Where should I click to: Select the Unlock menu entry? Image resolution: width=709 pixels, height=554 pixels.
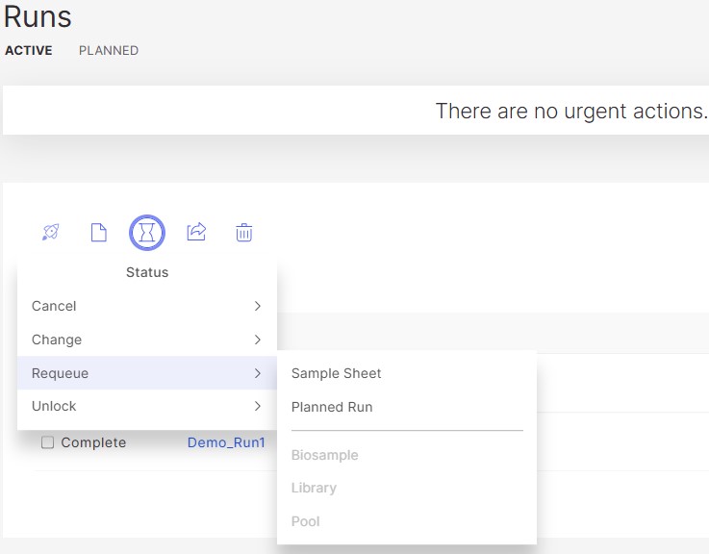coord(54,406)
